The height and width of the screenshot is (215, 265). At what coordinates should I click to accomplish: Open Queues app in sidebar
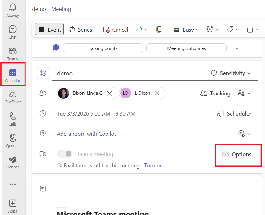pos(12,140)
